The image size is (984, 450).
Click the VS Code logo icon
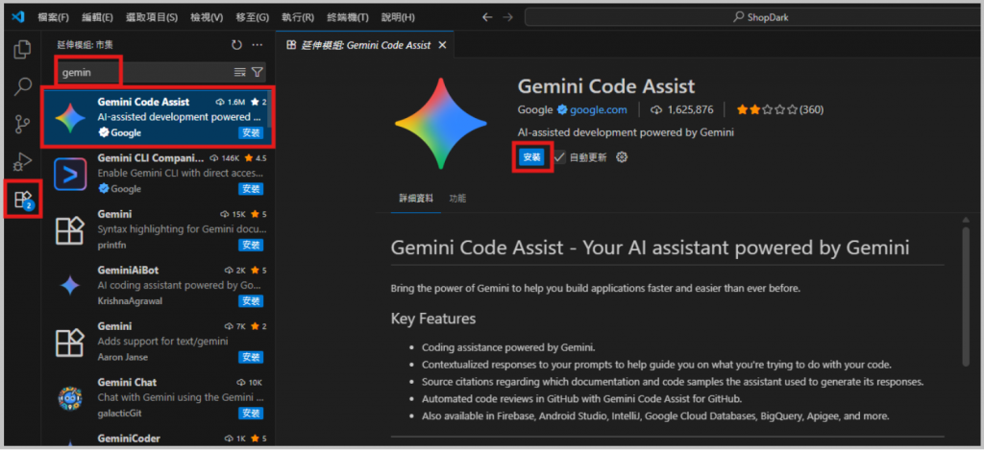point(17,17)
